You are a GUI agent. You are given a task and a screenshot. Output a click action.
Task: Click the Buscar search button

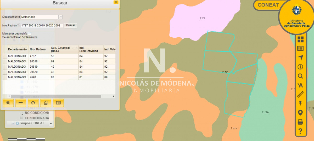pos(70,25)
